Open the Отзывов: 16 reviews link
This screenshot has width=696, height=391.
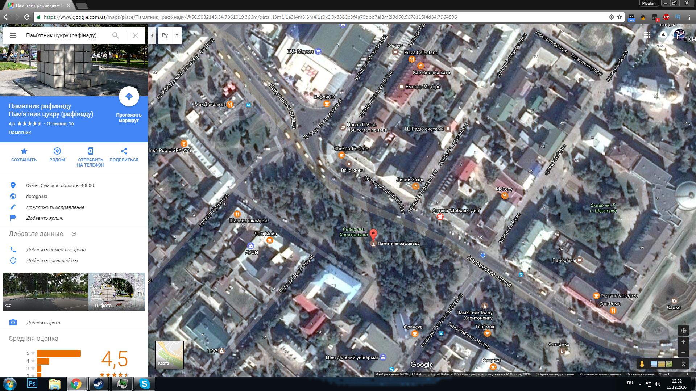(60, 124)
